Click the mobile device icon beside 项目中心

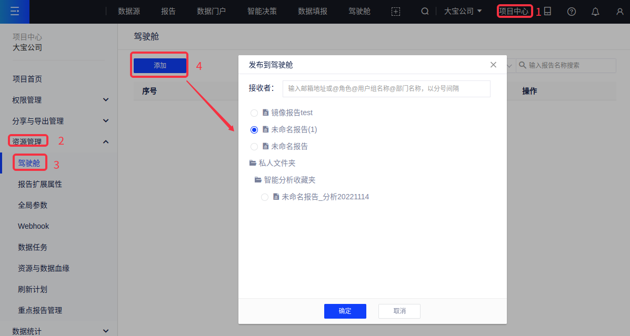point(547,11)
